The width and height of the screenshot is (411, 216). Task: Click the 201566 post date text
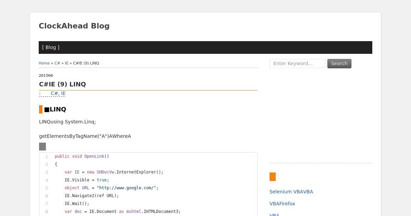[46, 75]
